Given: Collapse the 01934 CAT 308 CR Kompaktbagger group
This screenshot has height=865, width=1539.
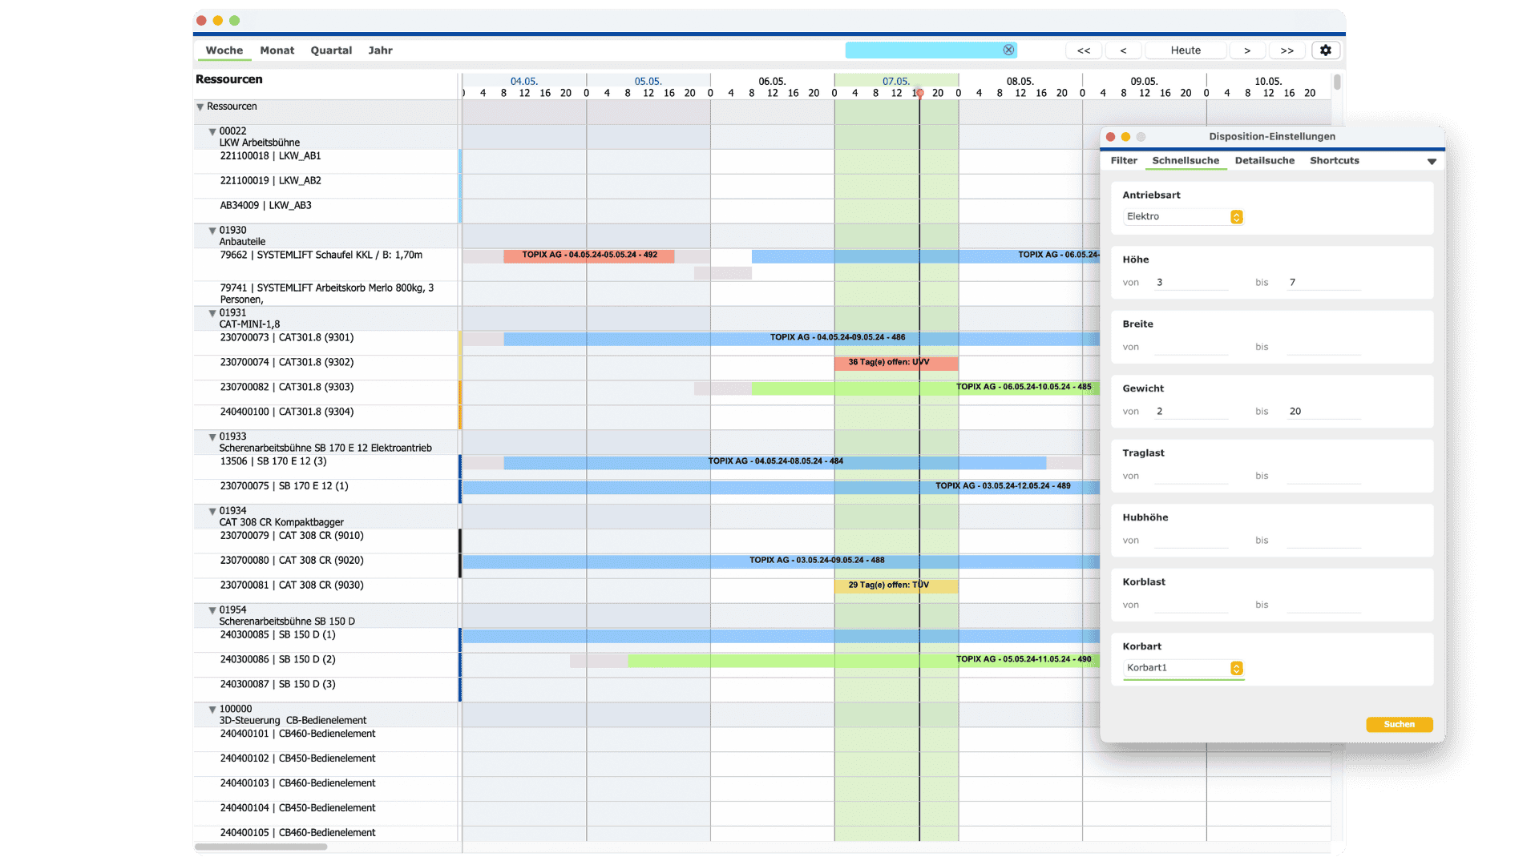Looking at the screenshot, I should pyautogui.click(x=212, y=511).
